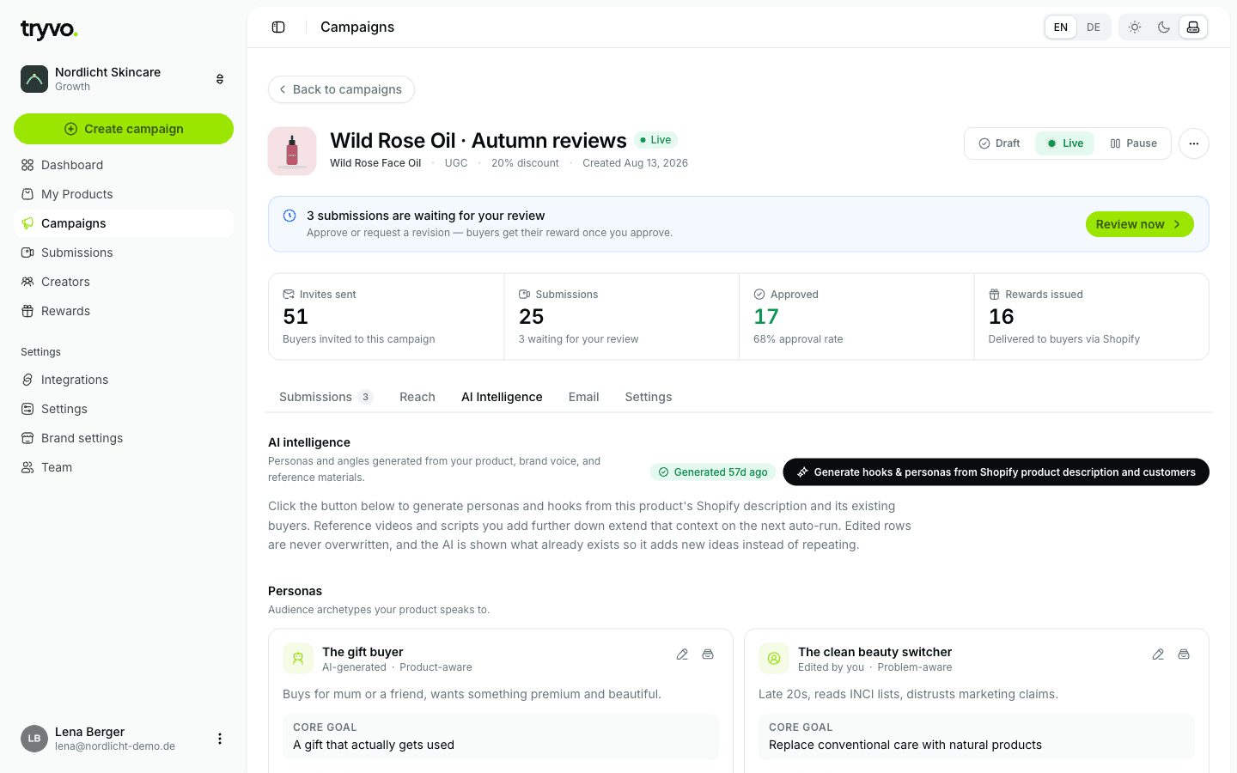Switch language to DE

(x=1094, y=27)
